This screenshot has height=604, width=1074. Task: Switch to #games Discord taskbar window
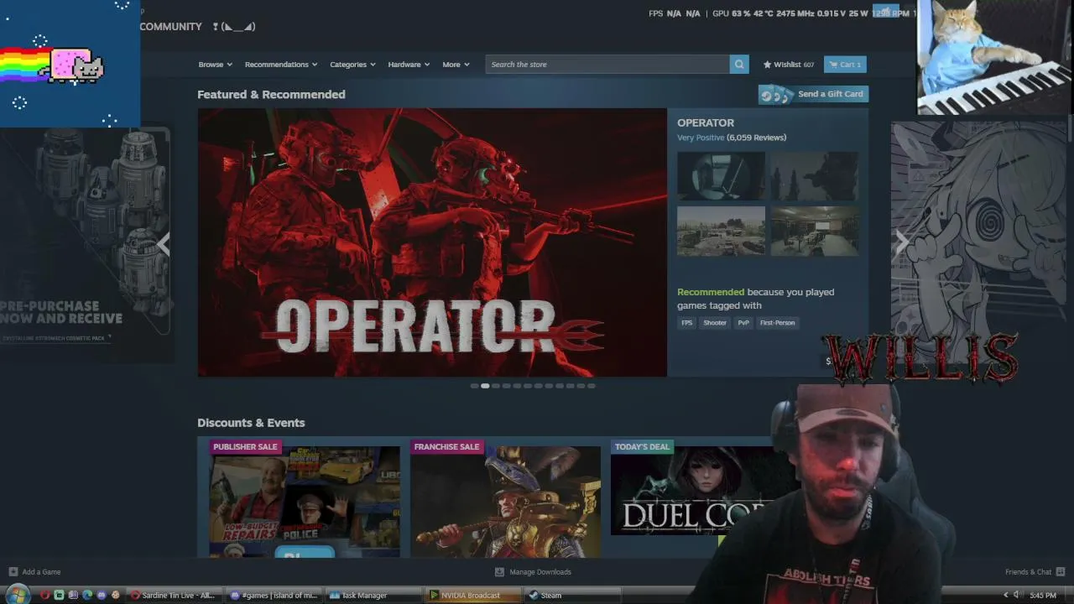click(274, 596)
